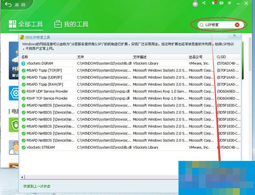Sort by the 名称 column header
255x195 pixels.
coord(25,57)
